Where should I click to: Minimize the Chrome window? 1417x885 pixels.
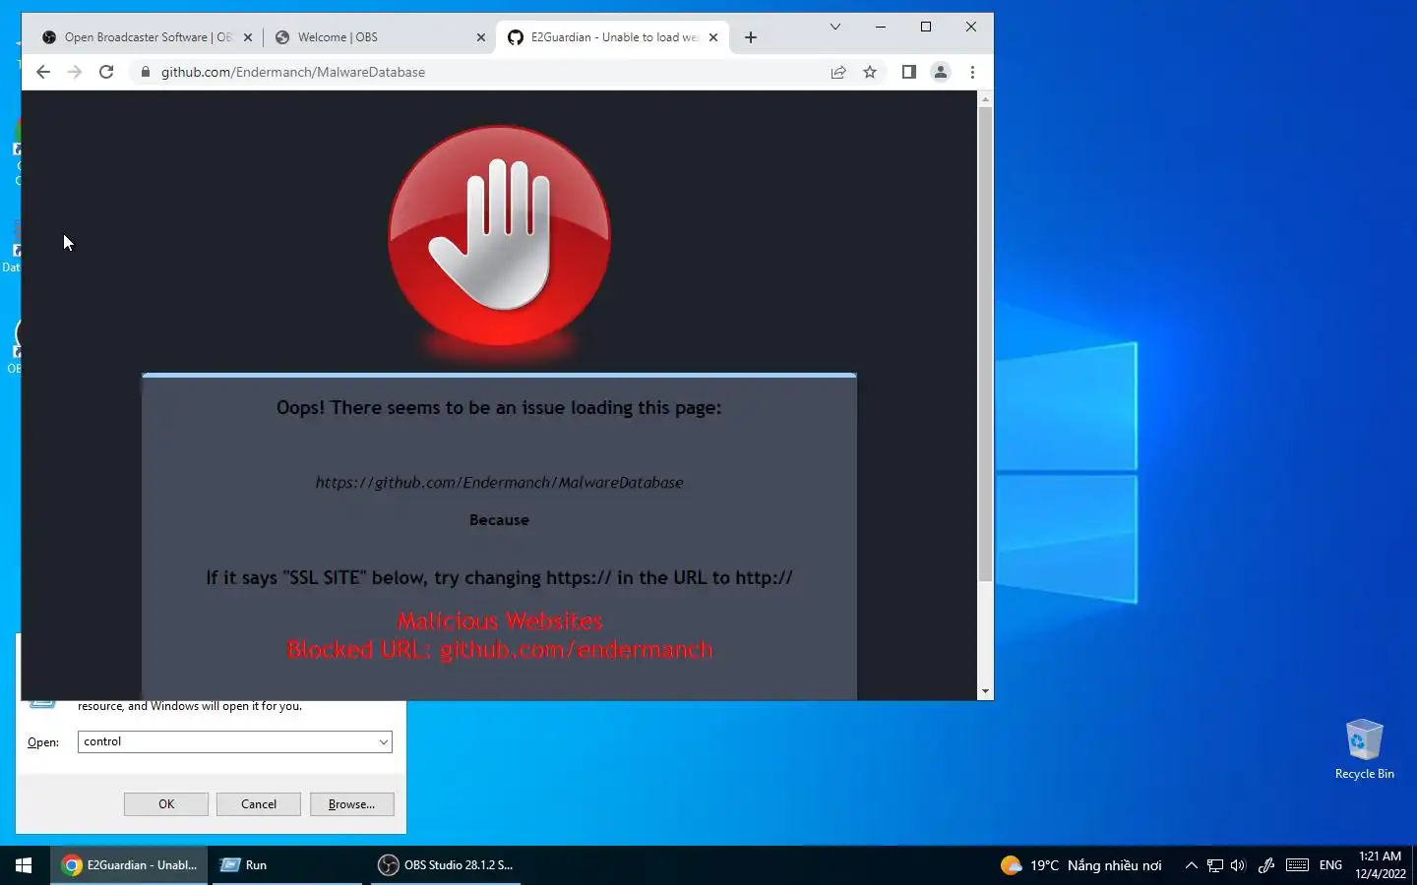(881, 27)
